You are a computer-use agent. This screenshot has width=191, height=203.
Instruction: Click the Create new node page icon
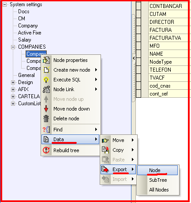click(x=46, y=70)
